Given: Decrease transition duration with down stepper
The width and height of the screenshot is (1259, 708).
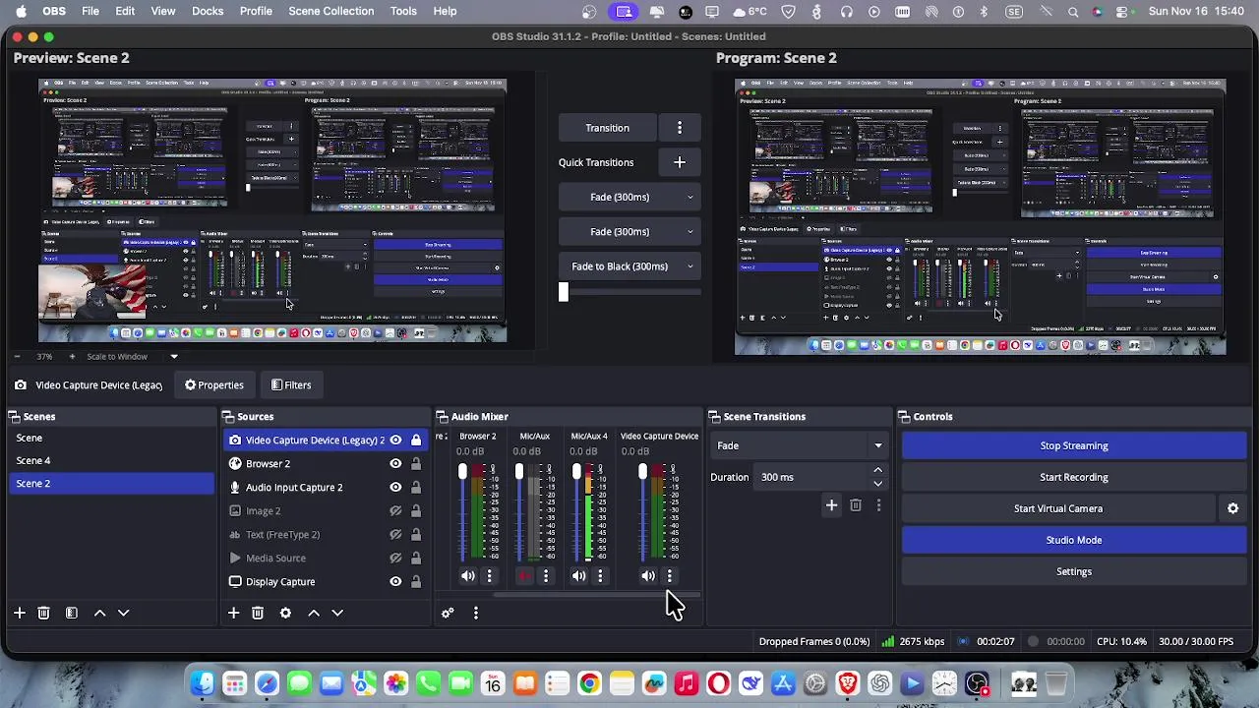Looking at the screenshot, I should (x=877, y=483).
